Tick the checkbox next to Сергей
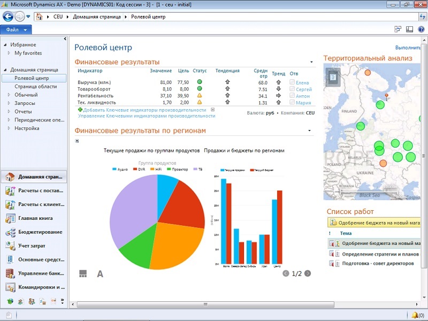Screen dimensions: 428x321 [292, 89]
